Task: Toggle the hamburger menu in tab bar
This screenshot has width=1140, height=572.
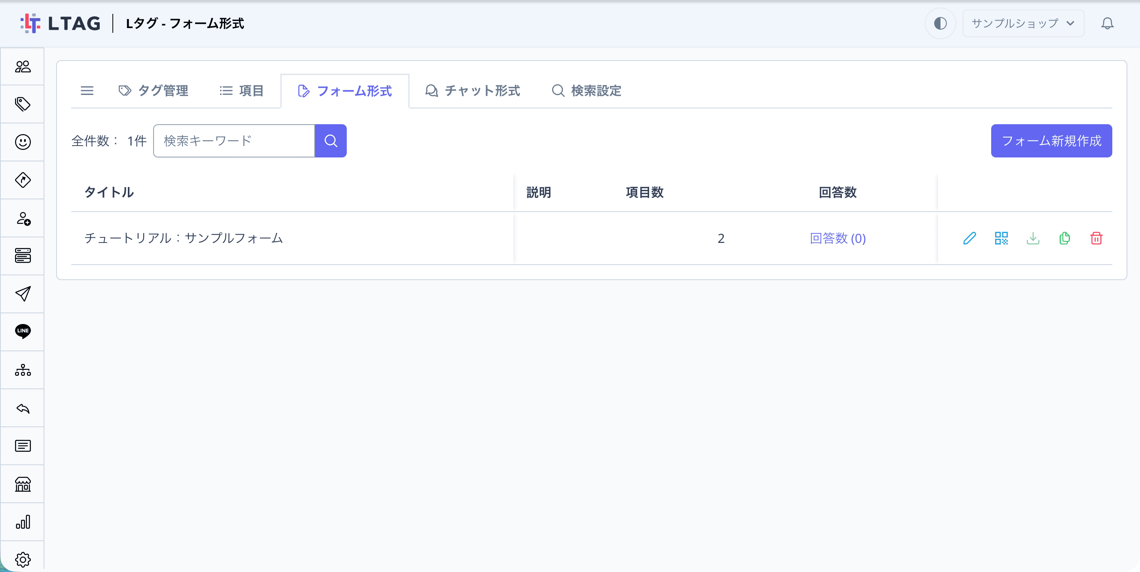Action: coord(87,91)
